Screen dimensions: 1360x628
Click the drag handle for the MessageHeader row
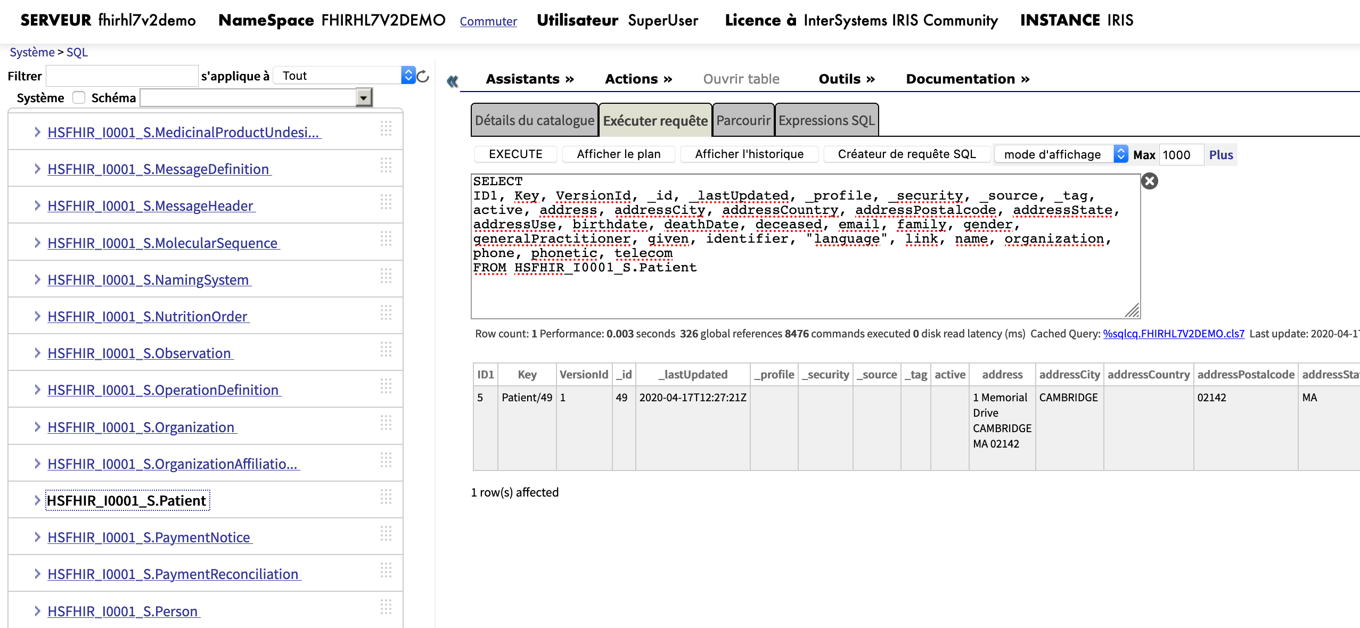tap(386, 202)
